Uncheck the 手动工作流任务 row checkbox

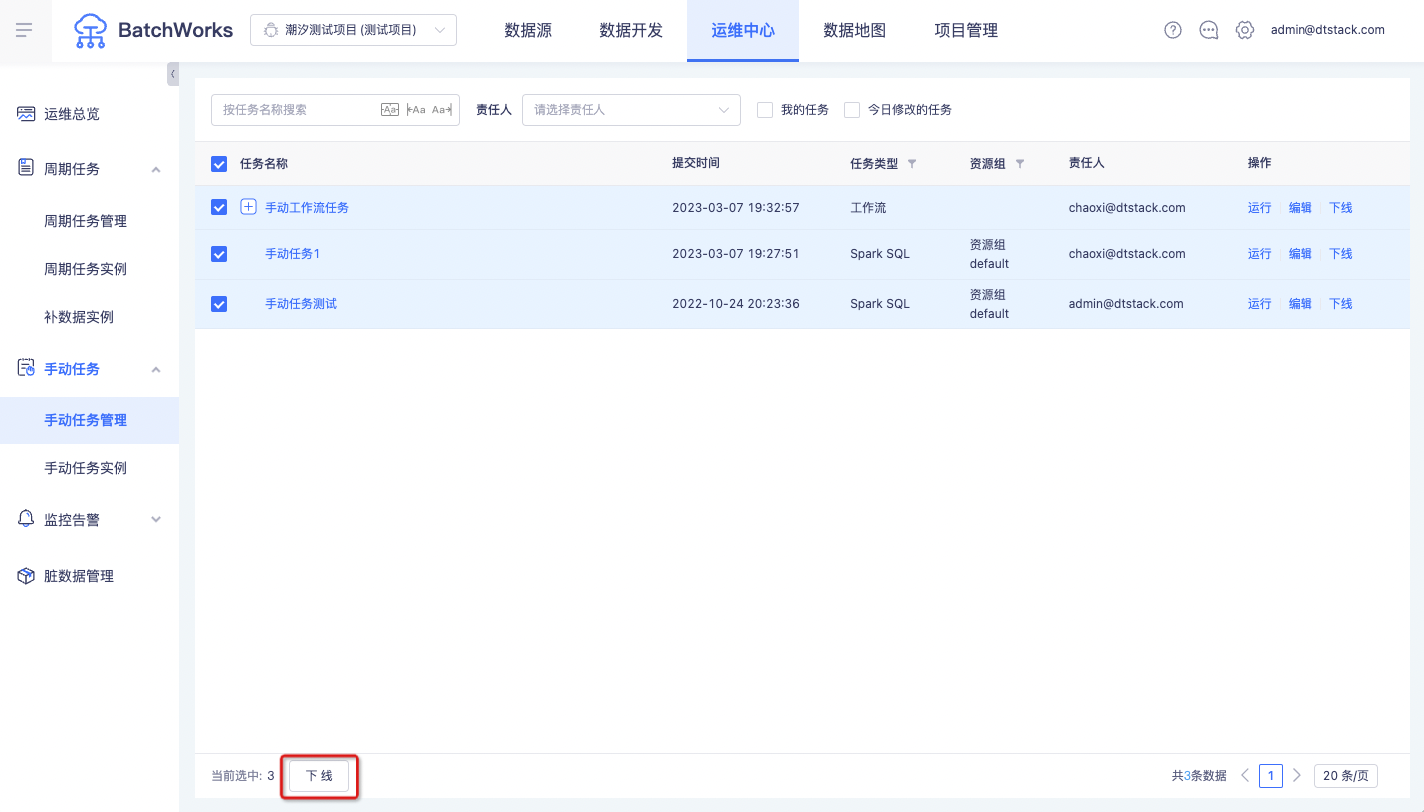point(219,207)
